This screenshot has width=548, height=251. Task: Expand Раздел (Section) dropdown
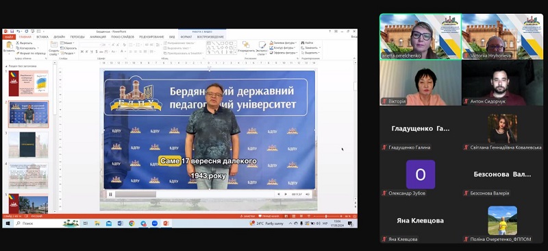tap(68, 53)
